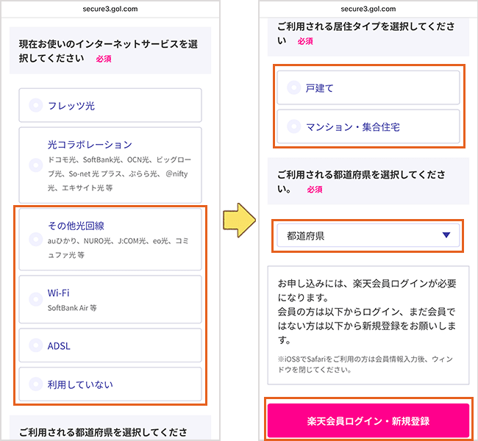Screen dimensions: 478x441
Task: Click 楽天会員ログイン・新規登録 button
Action: click(368, 421)
